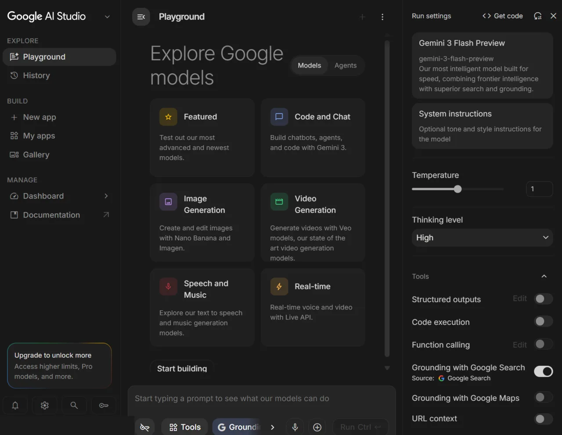562x435 pixels.
Task: Expand the Google AI Studio account chevron
Action: pos(107,17)
